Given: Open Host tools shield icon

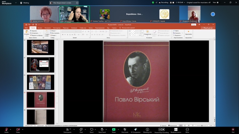Looking at the screenshot, I should [x=125, y=130].
